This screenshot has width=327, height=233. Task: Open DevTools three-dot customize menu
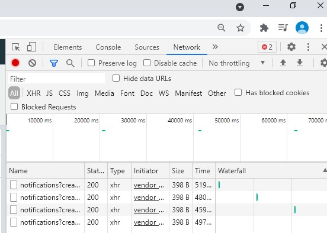(308, 47)
